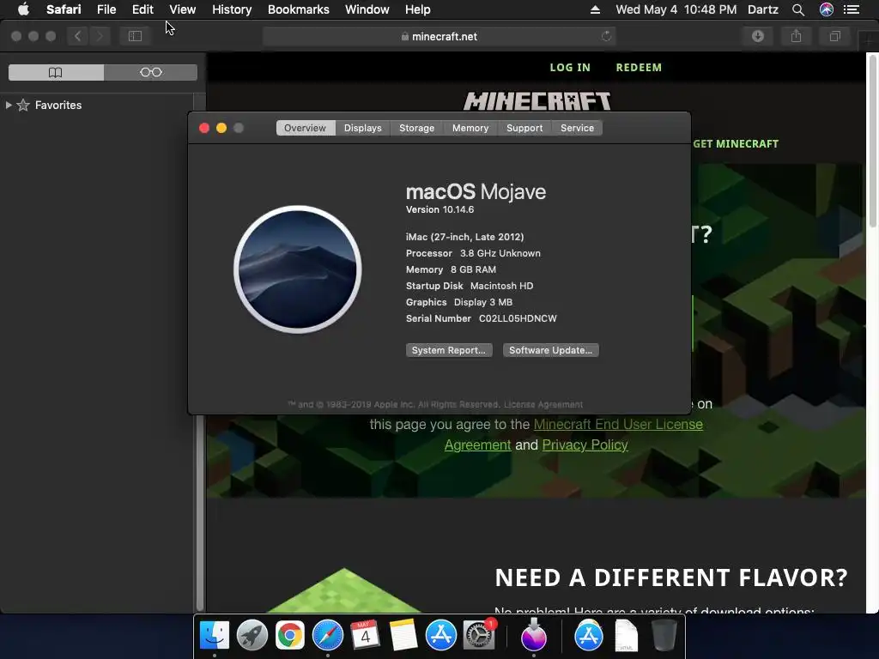Open the Window menu
This screenshot has width=879, height=659.
(x=367, y=9)
